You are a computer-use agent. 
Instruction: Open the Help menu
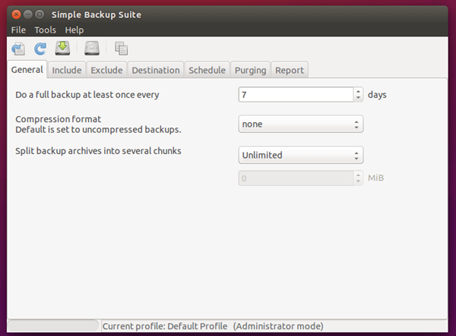(x=74, y=30)
